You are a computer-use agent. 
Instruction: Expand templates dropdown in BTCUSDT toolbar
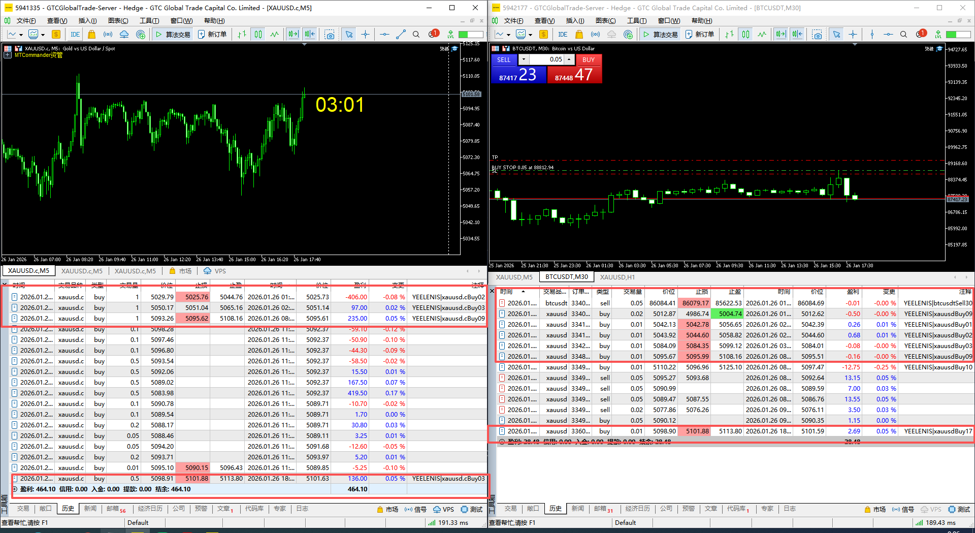click(x=530, y=35)
